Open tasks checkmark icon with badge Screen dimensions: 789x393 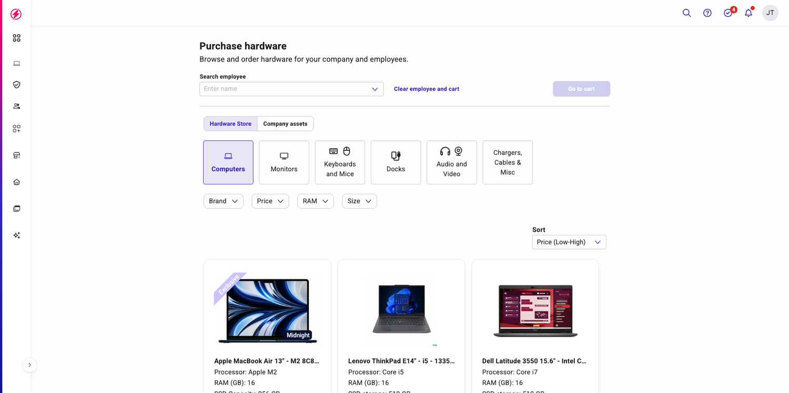click(x=728, y=13)
